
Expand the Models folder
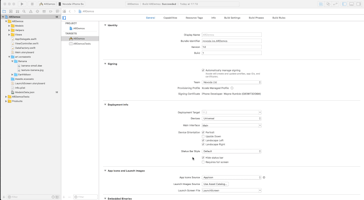pyautogui.click(x=9, y=26)
